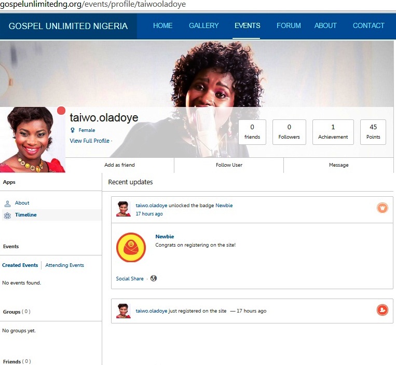Send a message via Message button
This screenshot has height=365, width=396.
point(338,165)
